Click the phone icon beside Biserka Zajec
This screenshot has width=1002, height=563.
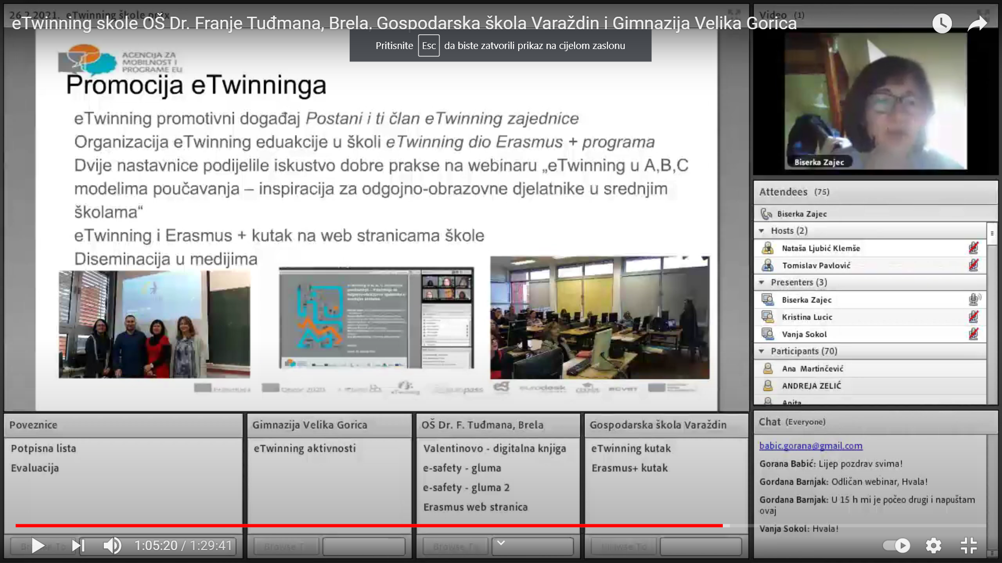(766, 214)
